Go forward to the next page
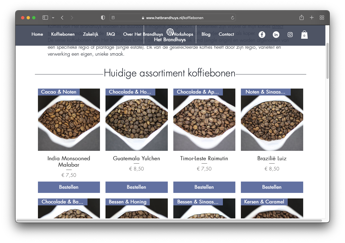This screenshot has width=345, height=243. point(72,18)
